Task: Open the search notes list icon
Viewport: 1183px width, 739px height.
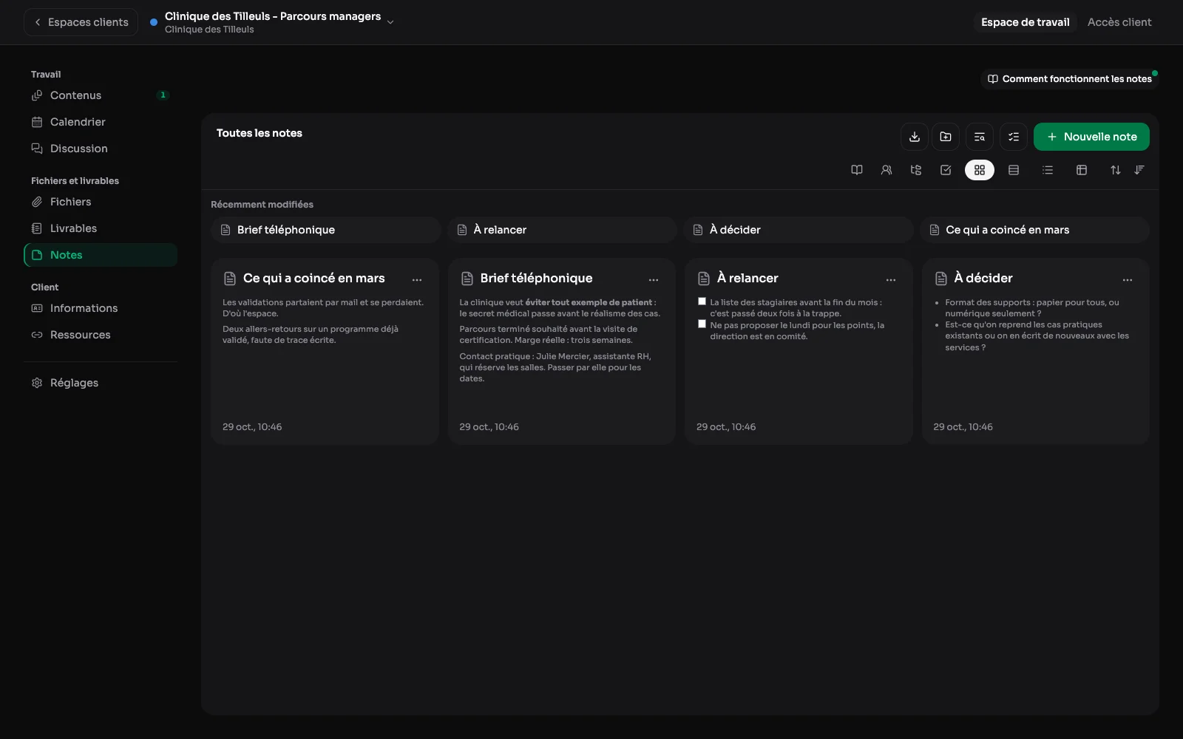Action: pyautogui.click(x=980, y=137)
